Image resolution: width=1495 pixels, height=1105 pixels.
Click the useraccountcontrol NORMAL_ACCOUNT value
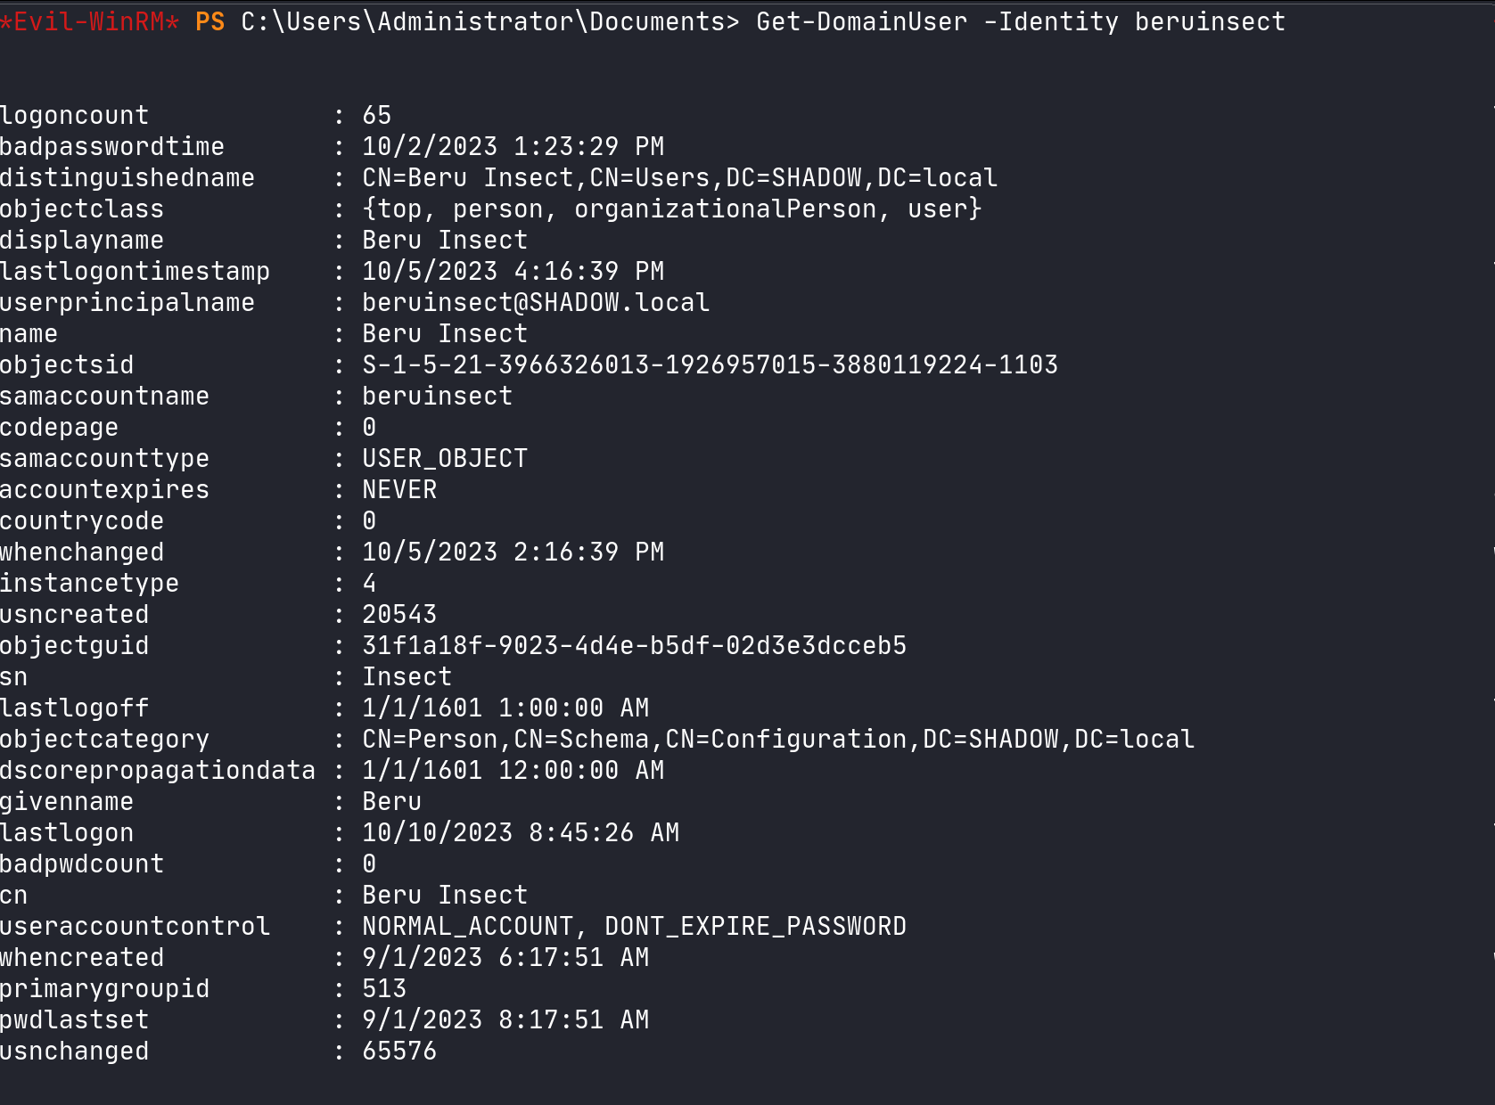467,926
